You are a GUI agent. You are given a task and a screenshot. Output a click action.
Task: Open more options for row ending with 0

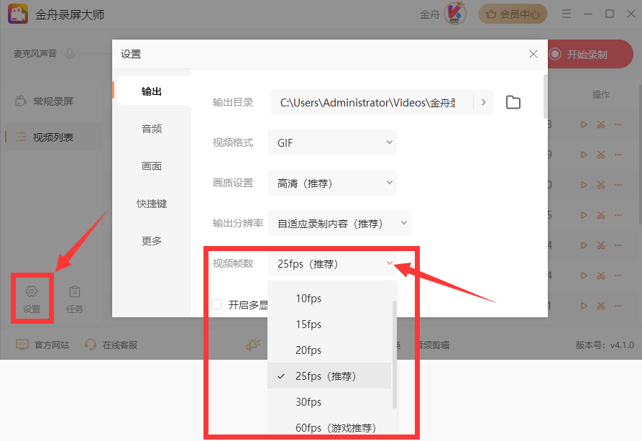click(618, 185)
